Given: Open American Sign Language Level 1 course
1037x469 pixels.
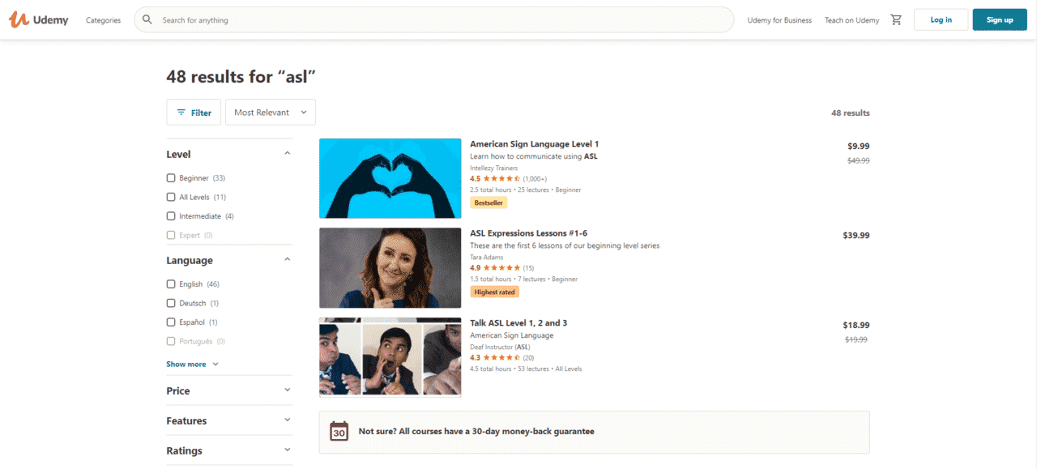Looking at the screenshot, I should pos(535,144).
